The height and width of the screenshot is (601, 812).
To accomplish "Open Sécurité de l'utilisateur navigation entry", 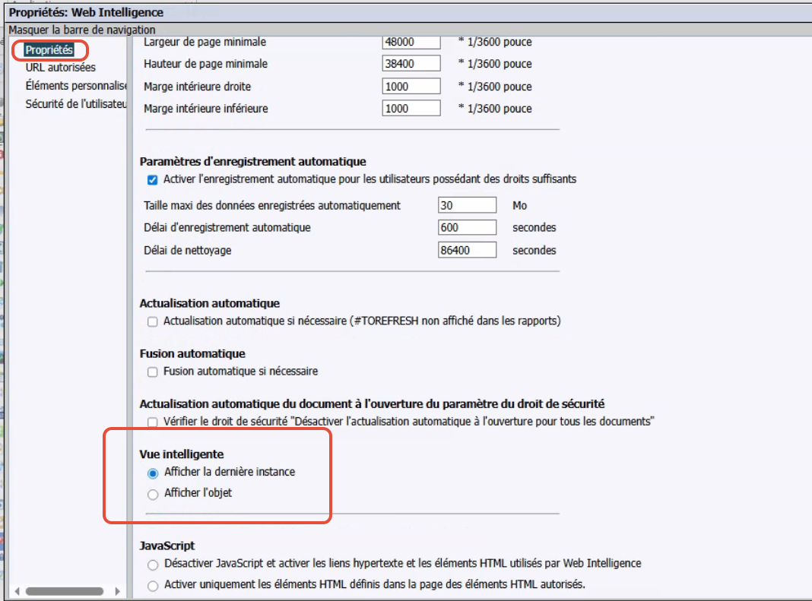I will pyautogui.click(x=76, y=103).
